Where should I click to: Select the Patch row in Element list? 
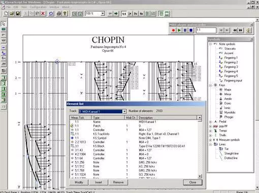click(134, 126)
